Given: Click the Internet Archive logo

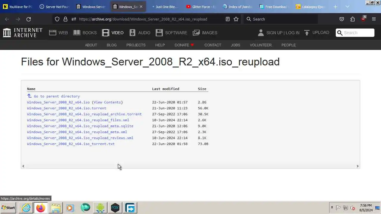Looking at the screenshot, I should [x=23, y=33].
